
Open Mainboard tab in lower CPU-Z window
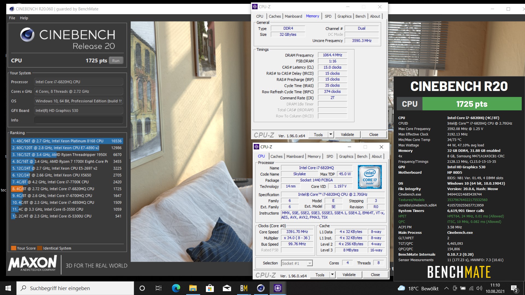tap(295, 157)
